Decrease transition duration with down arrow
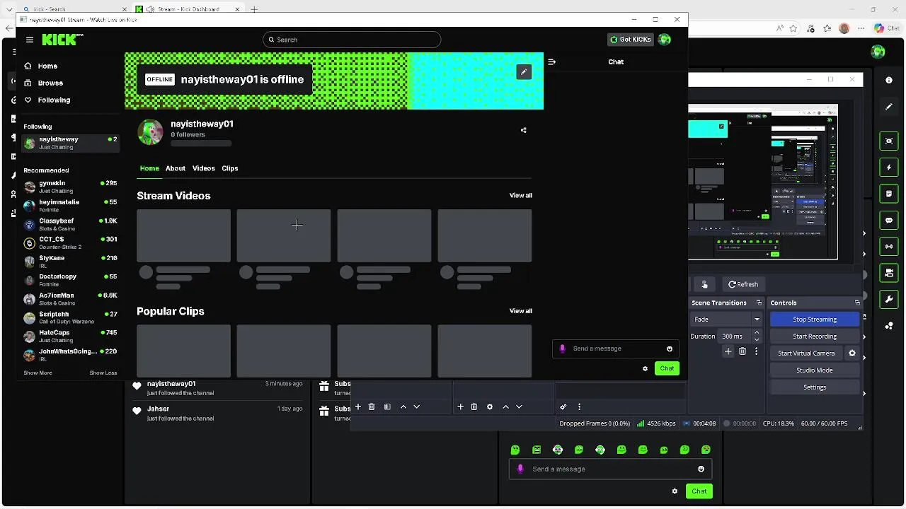 (757, 339)
